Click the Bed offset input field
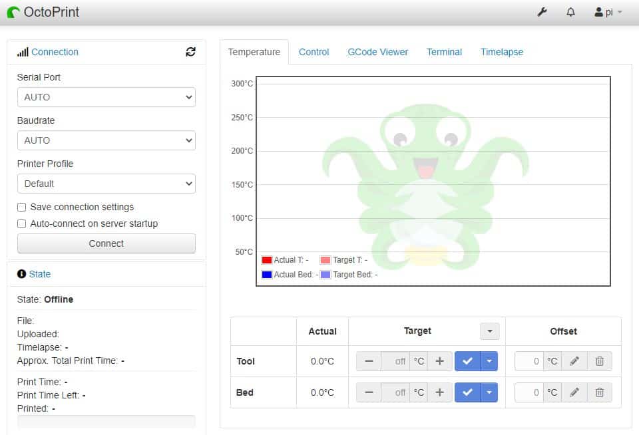The image size is (639, 435). [529, 392]
